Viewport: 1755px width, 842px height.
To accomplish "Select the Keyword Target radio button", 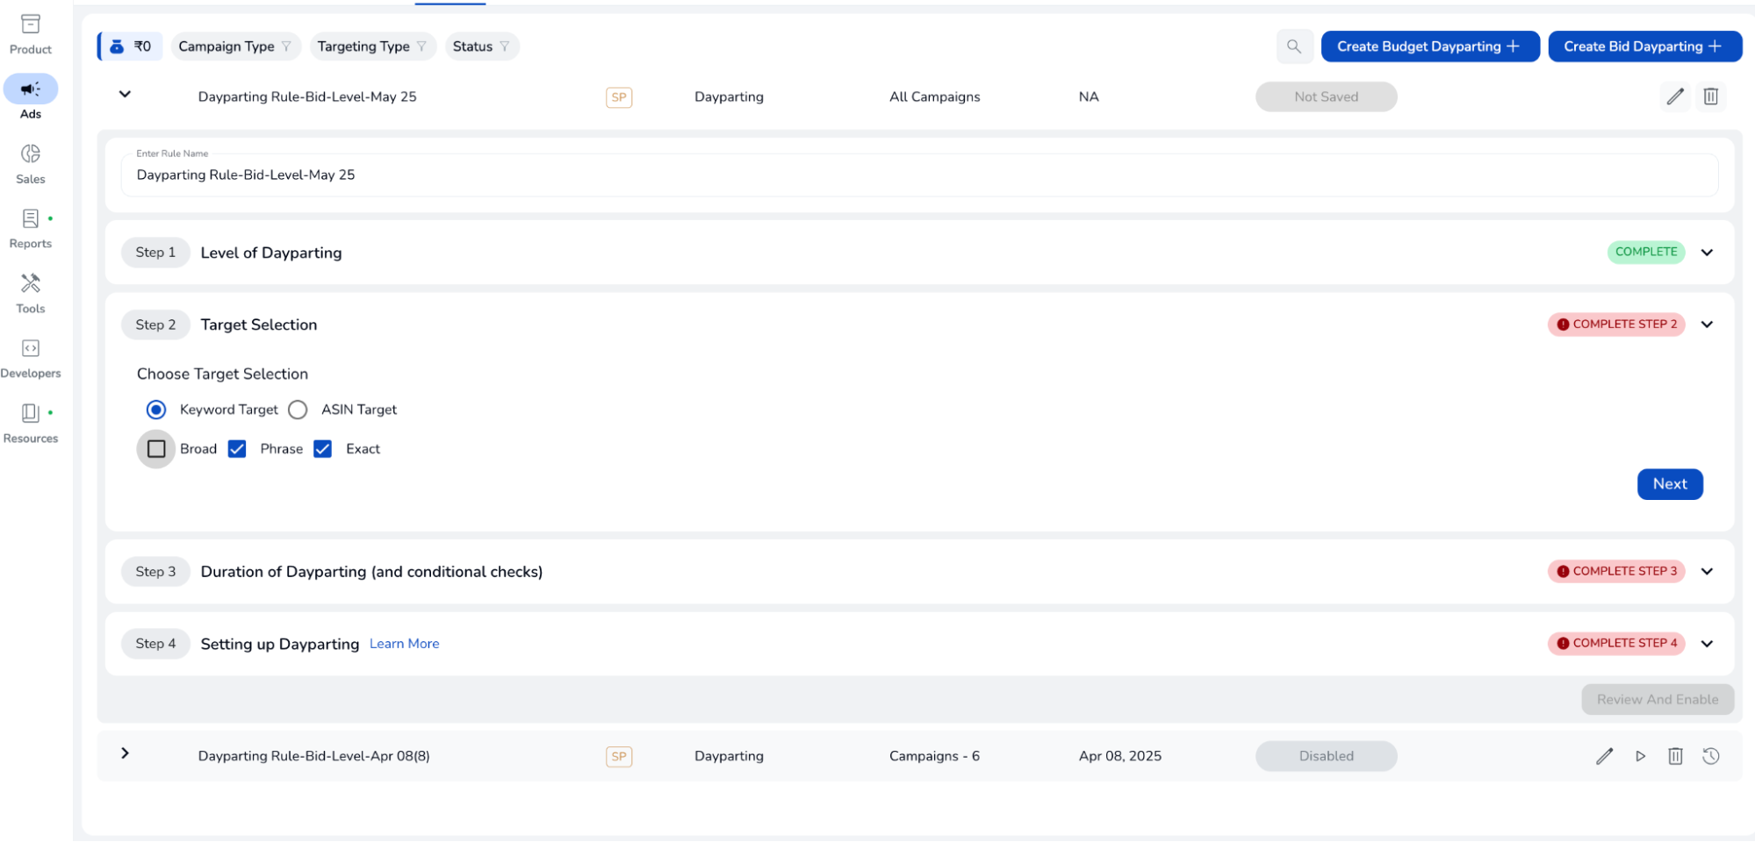I will pos(156,410).
